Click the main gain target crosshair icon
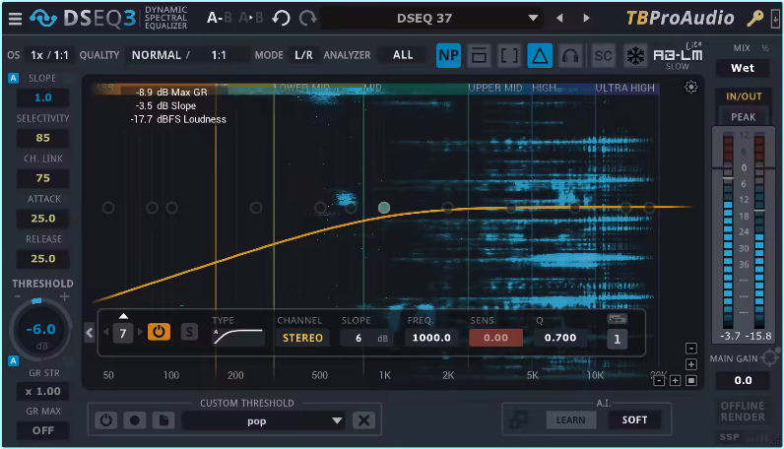The height and width of the screenshot is (449, 784). (x=770, y=357)
